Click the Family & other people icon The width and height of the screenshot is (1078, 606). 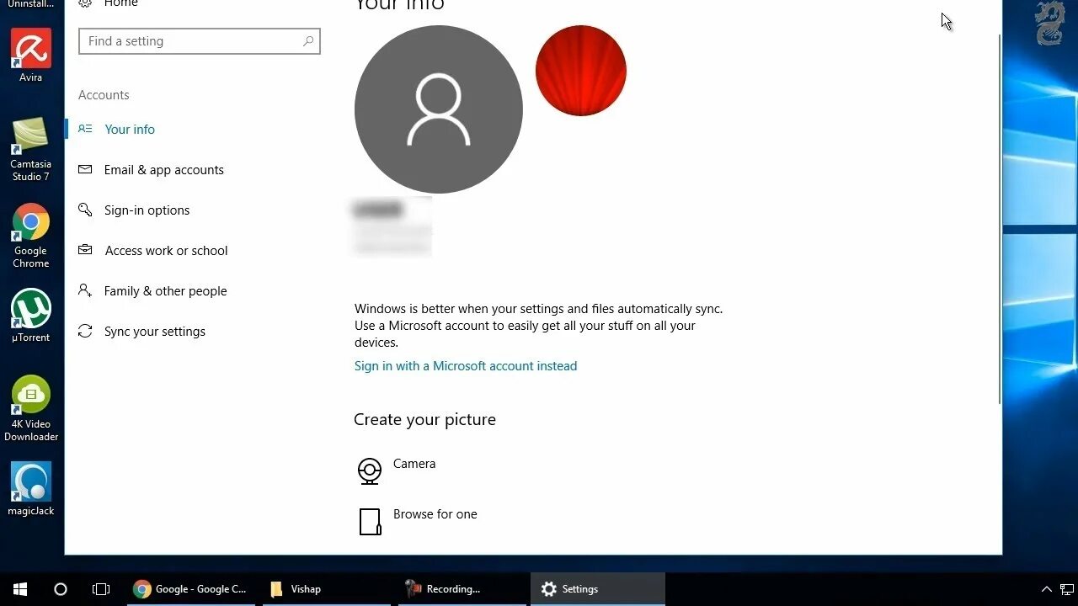(85, 290)
